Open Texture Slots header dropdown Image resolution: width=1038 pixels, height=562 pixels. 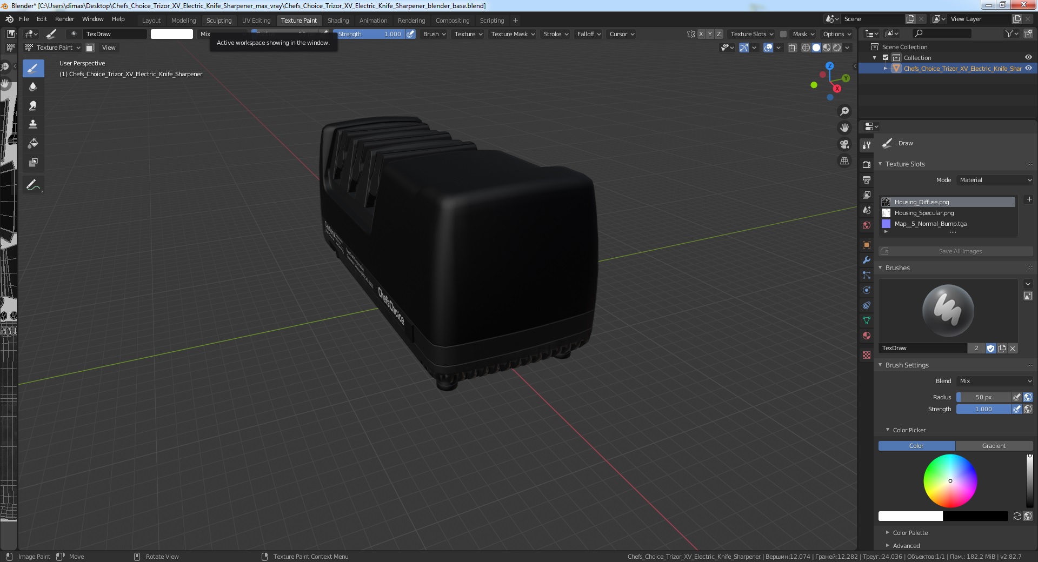751,34
